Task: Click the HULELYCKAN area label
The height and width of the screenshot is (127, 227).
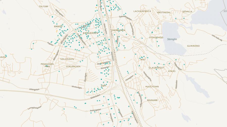Action: pos(152,87)
